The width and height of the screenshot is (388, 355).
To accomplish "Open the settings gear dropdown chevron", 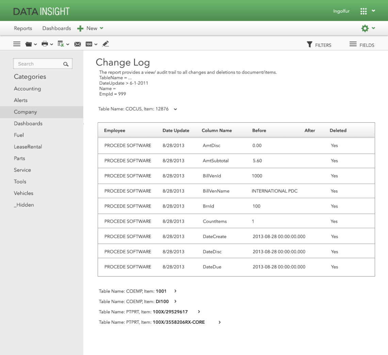I will coord(373,29).
